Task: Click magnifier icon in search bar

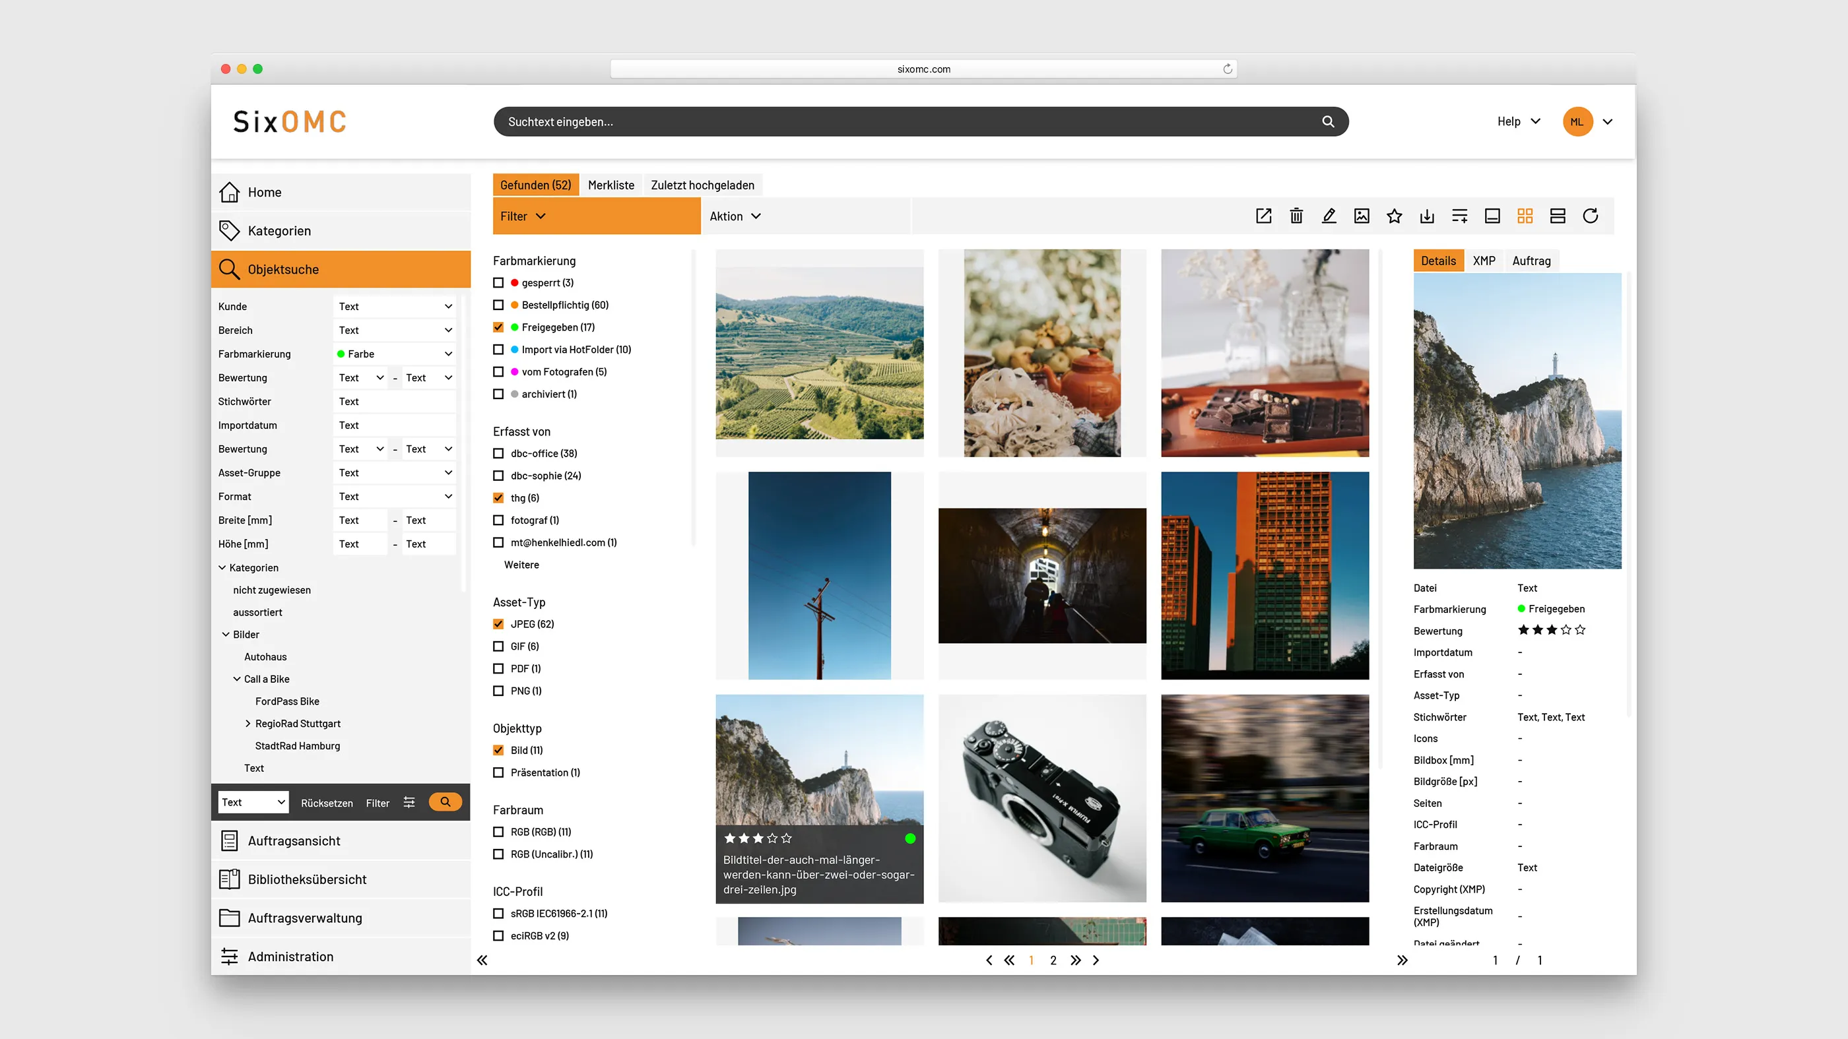Action: click(x=1328, y=122)
